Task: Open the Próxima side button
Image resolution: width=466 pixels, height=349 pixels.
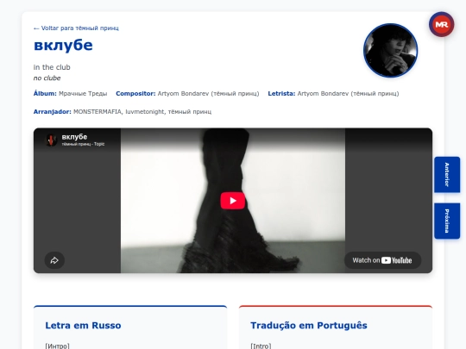Action: (x=447, y=221)
